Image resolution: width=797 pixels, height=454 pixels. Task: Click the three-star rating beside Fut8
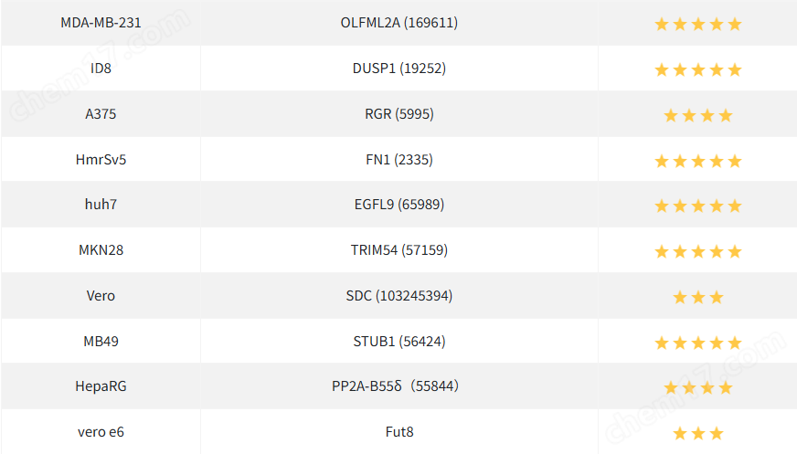[x=697, y=433]
